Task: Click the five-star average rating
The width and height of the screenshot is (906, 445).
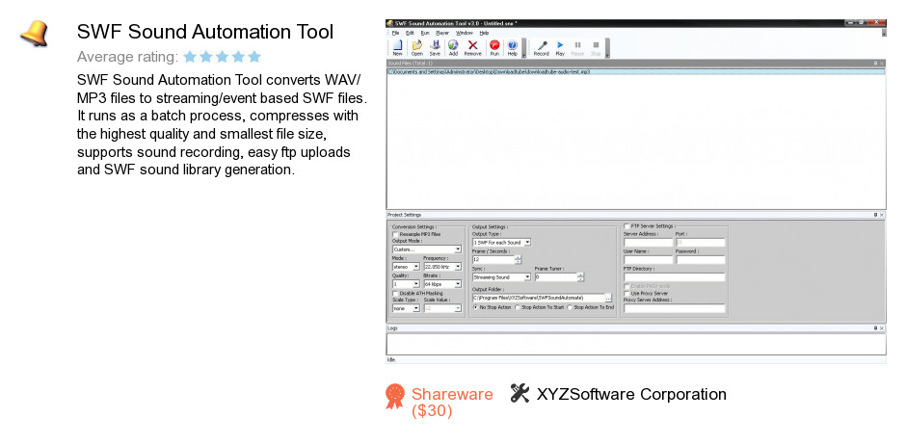Action: click(x=223, y=57)
